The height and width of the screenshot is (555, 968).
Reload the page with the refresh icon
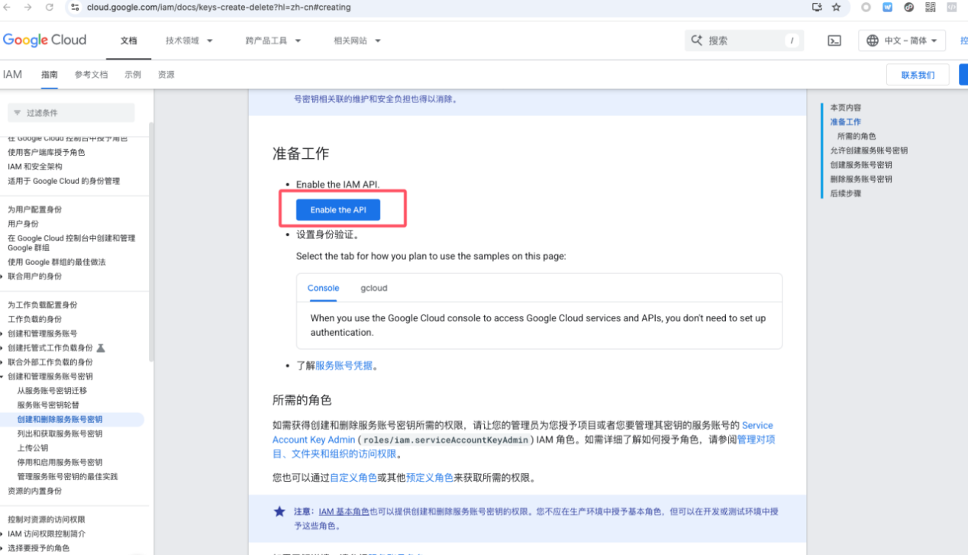coord(48,8)
